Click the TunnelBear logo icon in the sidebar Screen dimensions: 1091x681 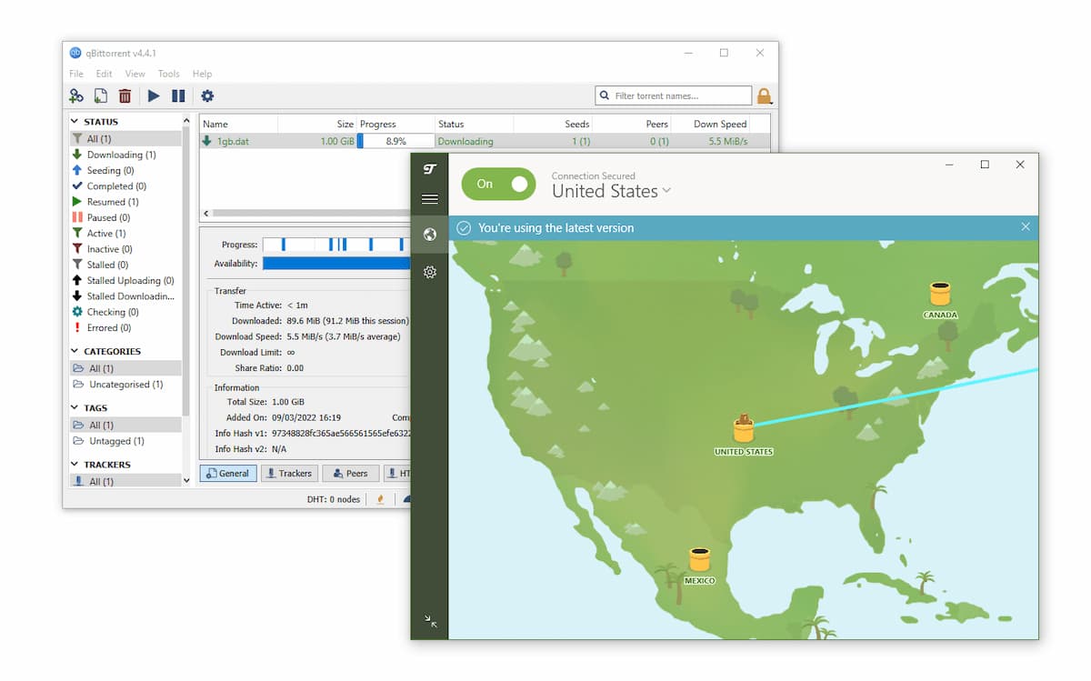point(430,169)
